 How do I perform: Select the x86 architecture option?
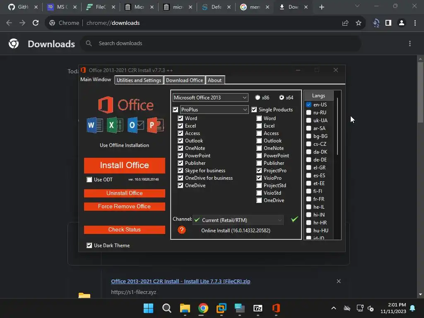click(x=258, y=97)
